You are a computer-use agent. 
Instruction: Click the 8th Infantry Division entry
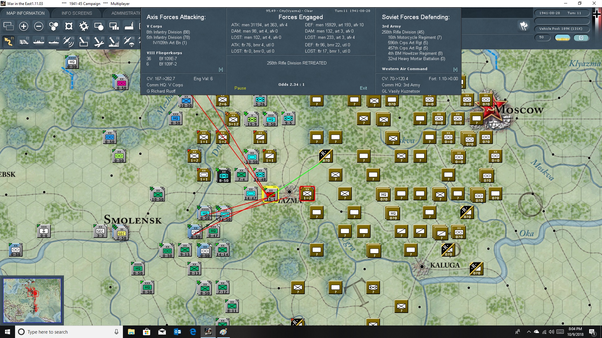168,32
